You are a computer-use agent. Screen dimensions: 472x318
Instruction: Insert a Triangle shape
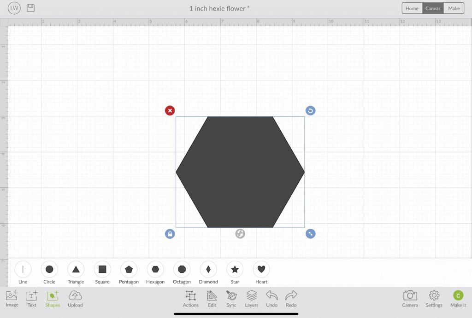(x=76, y=273)
